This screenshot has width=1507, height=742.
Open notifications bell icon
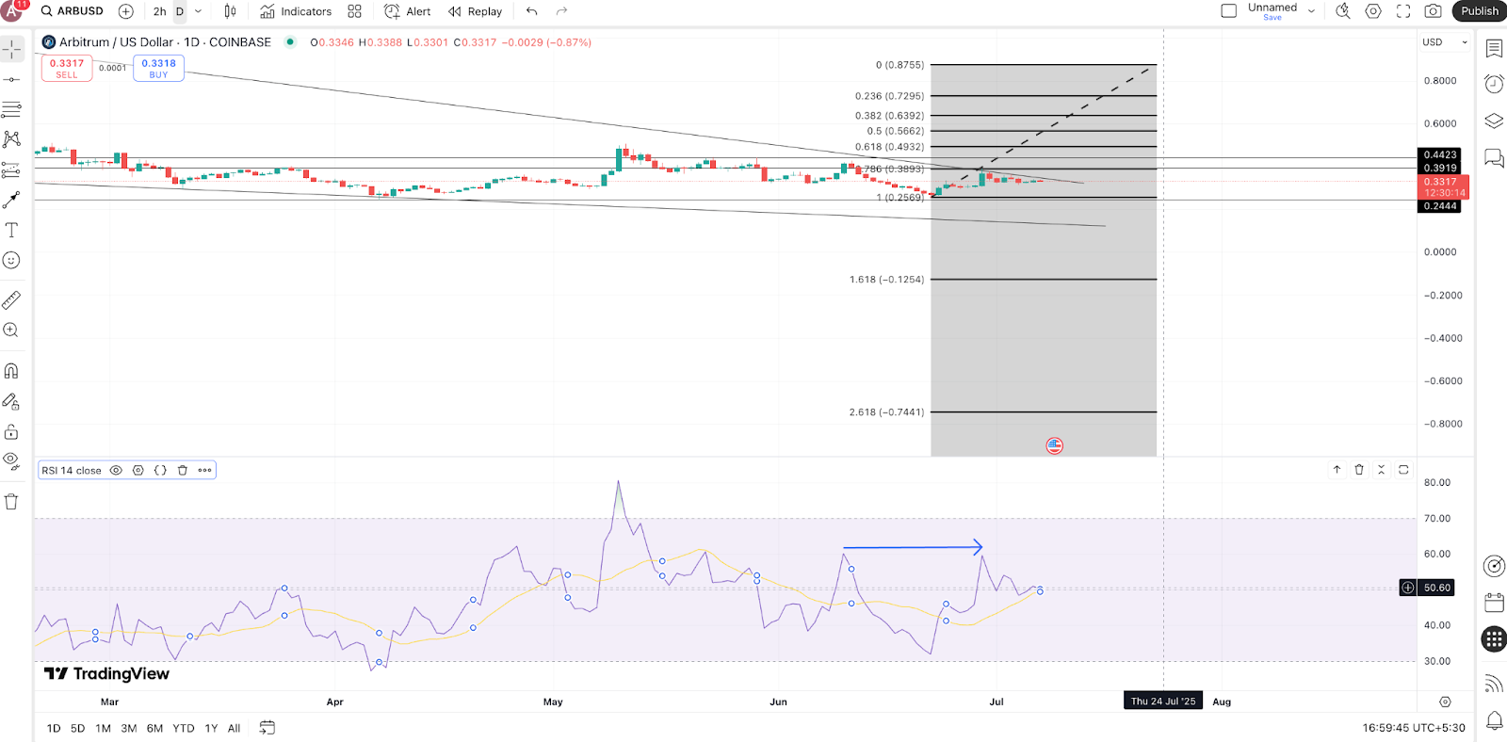pyautogui.click(x=1494, y=721)
